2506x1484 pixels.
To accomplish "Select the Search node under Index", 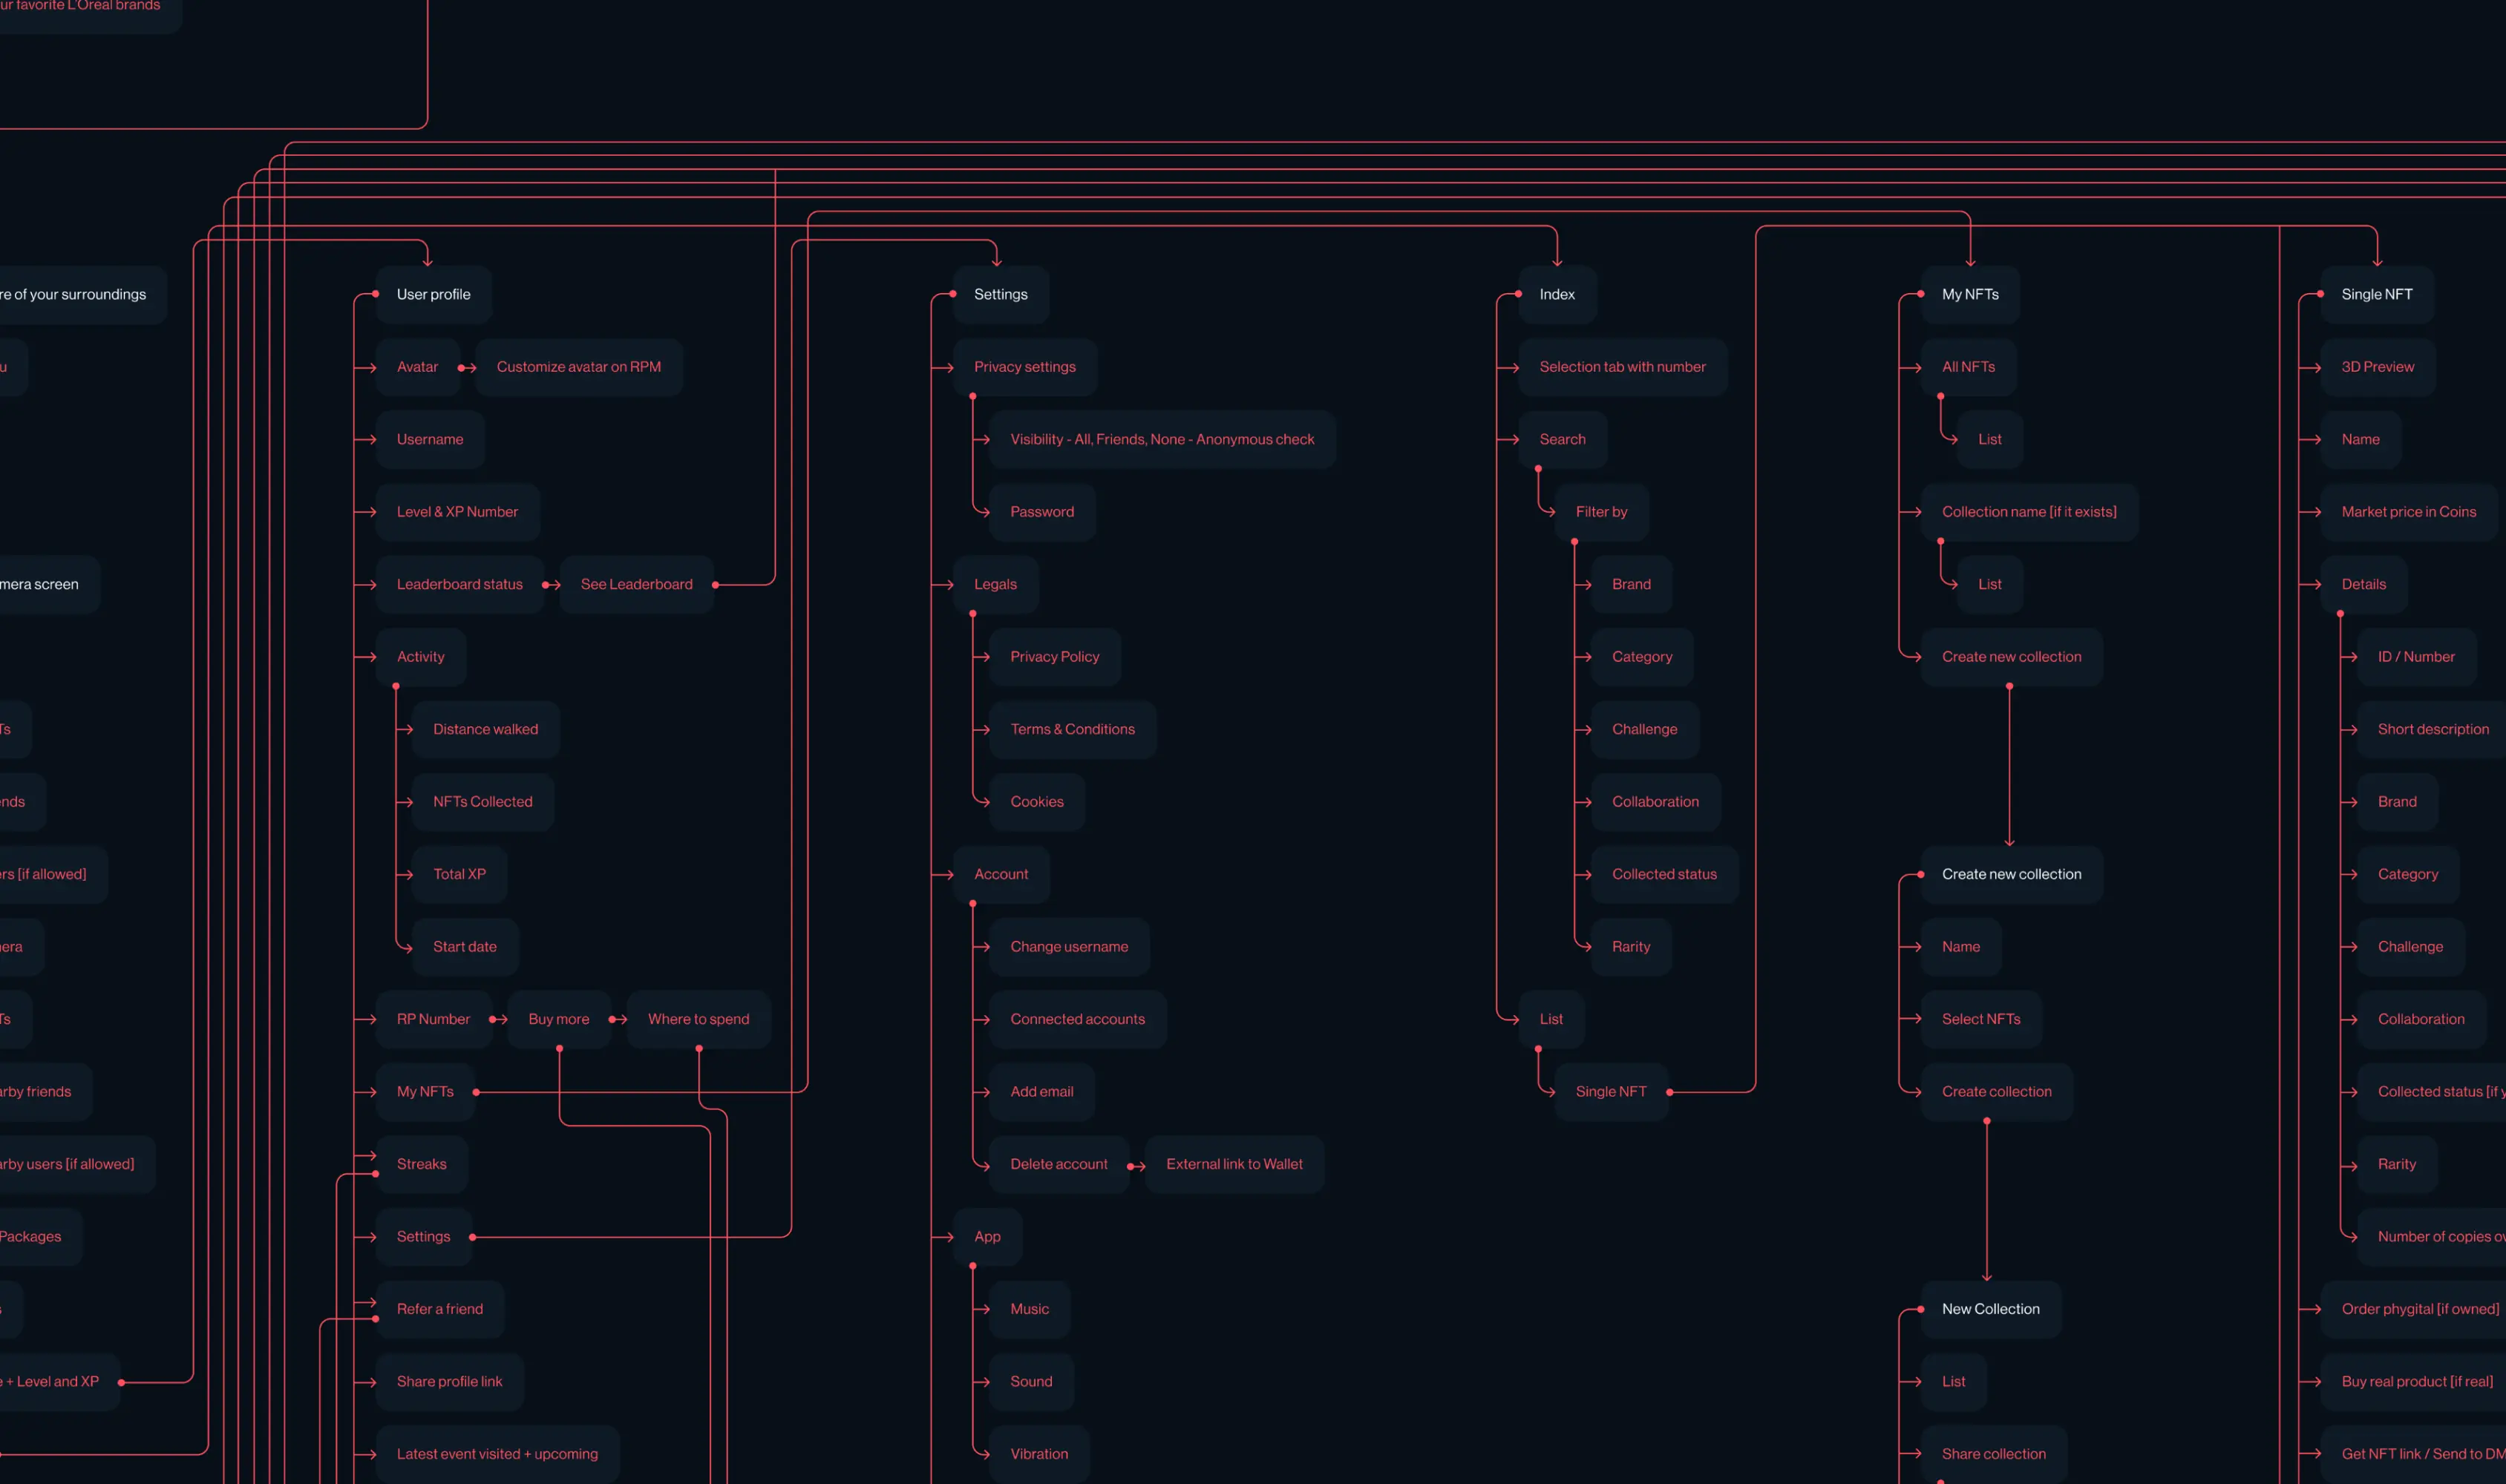I will pyautogui.click(x=1562, y=439).
